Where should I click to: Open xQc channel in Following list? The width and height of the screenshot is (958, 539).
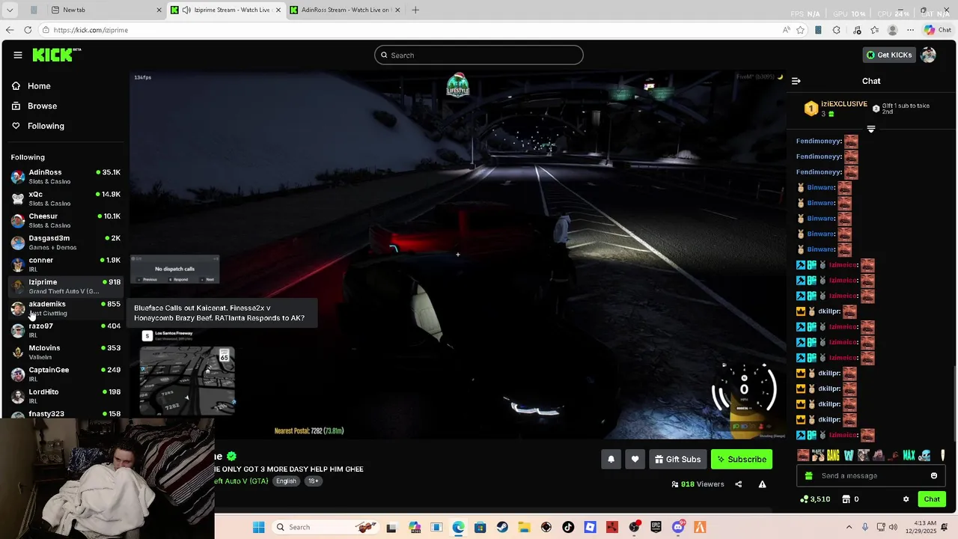click(65, 198)
